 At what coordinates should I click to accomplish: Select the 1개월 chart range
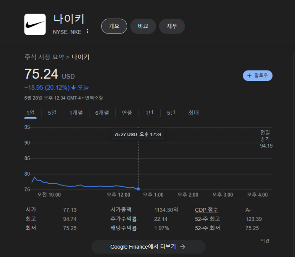coord(76,113)
